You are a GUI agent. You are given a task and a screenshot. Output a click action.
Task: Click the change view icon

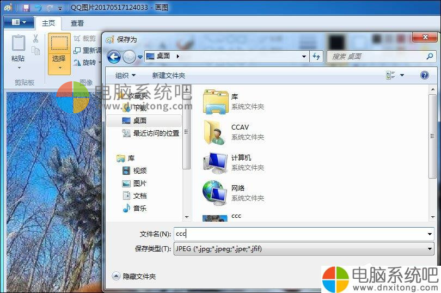(390, 75)
